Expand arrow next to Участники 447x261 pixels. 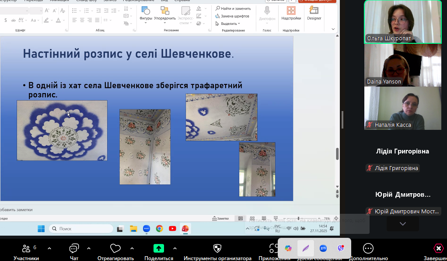tap(49, 248)
